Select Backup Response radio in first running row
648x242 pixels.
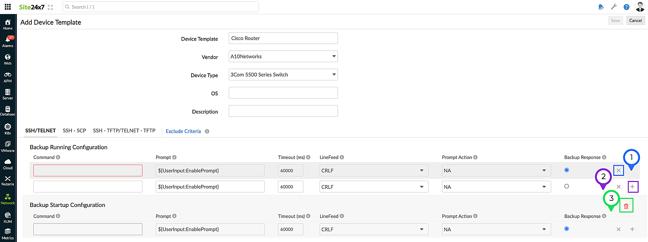(x=566, y=170)
